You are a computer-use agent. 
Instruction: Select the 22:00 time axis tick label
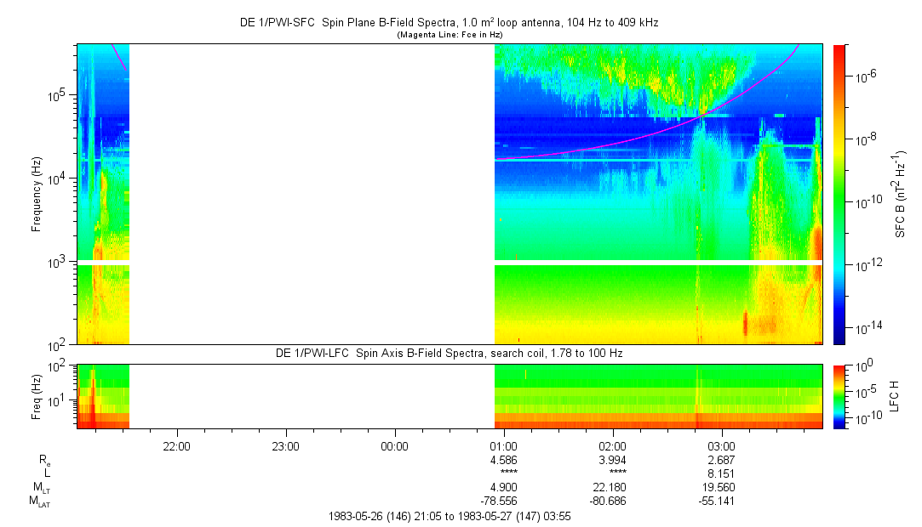[x=176, y=445]
